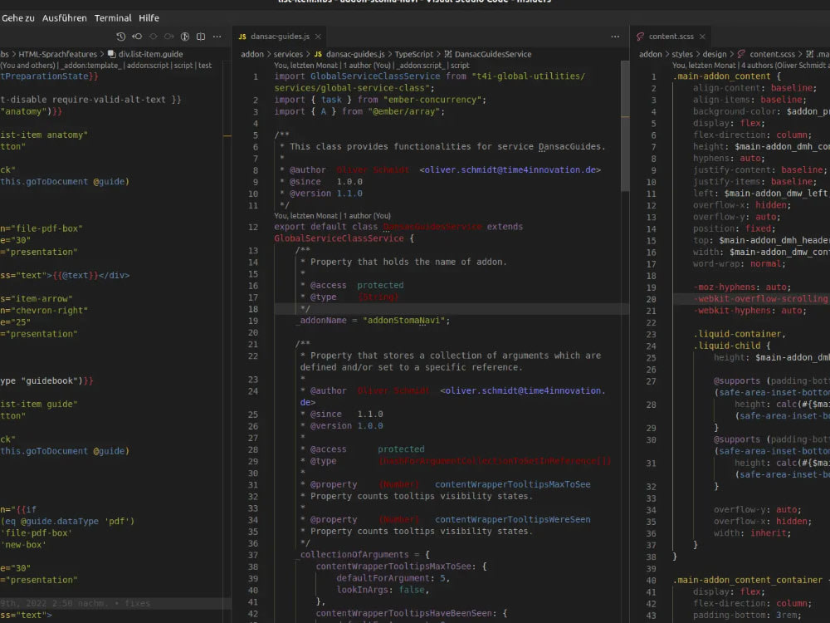Open the Ausführen menu
Image resolution: width=830 pixels, height=623 pixels.
point(64,17)
